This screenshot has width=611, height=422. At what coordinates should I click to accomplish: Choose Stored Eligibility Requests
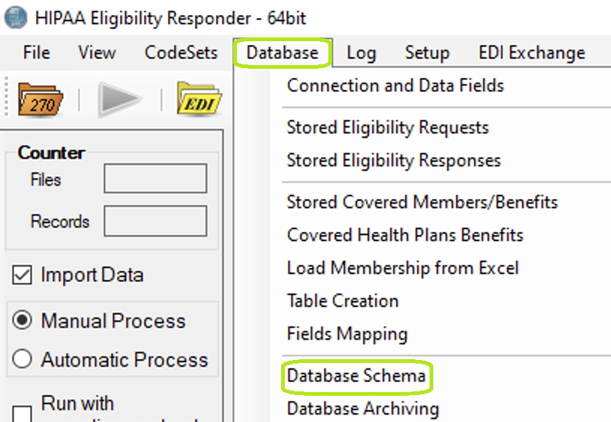coord(388,127)
